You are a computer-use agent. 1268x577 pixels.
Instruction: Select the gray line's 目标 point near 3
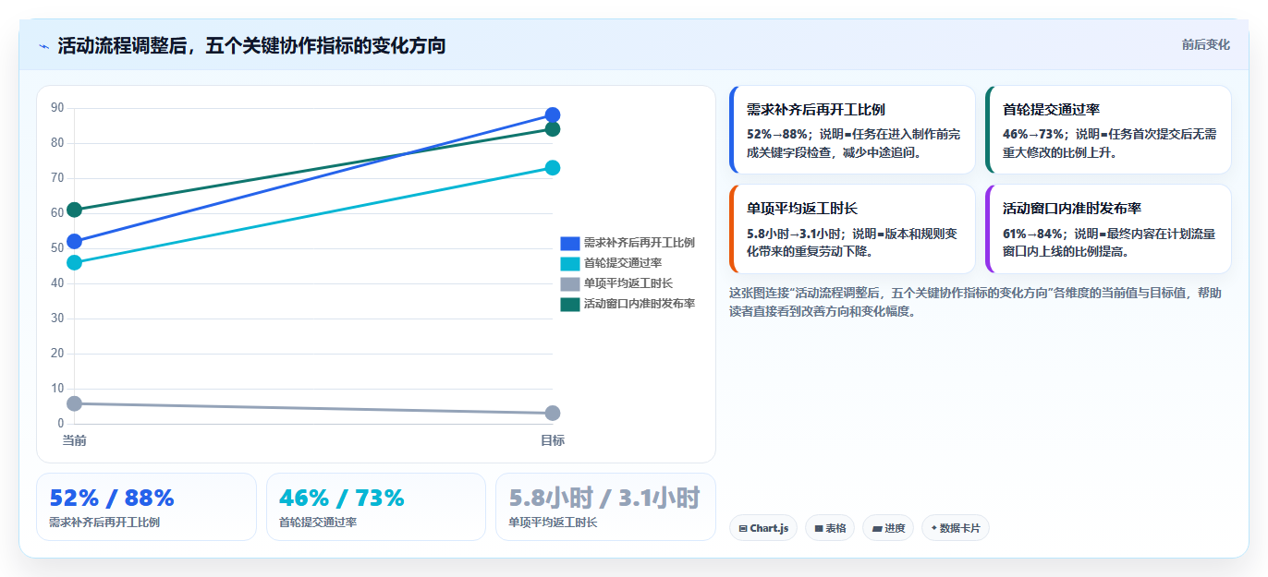click(x=553, y=413)
